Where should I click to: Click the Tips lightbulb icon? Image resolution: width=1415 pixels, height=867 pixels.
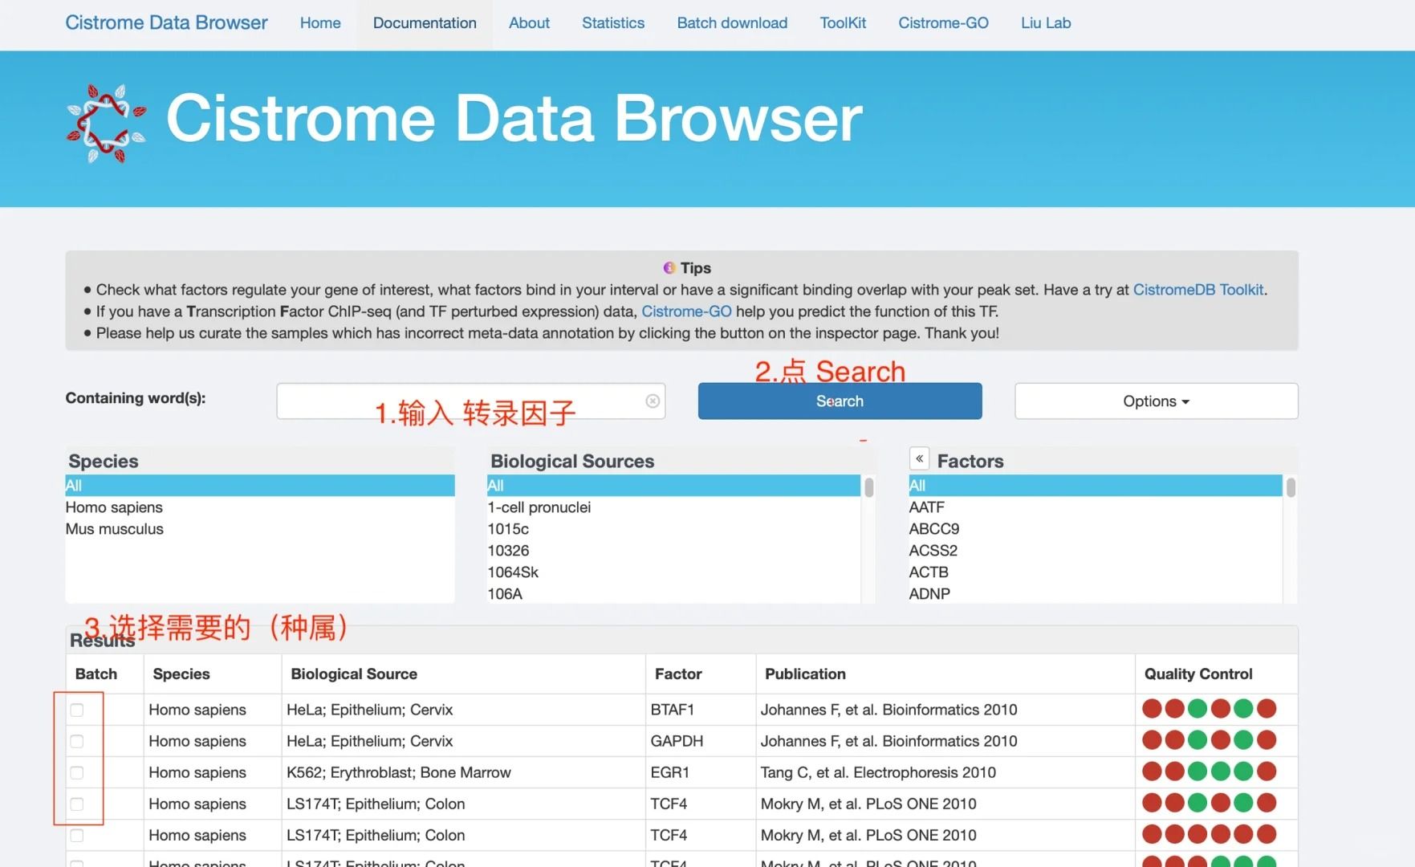[669, 268]
